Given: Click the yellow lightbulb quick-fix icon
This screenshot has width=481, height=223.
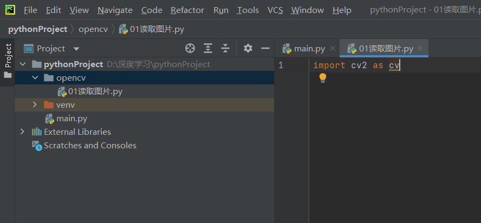Looking at the screenshot, I should 323,78.
